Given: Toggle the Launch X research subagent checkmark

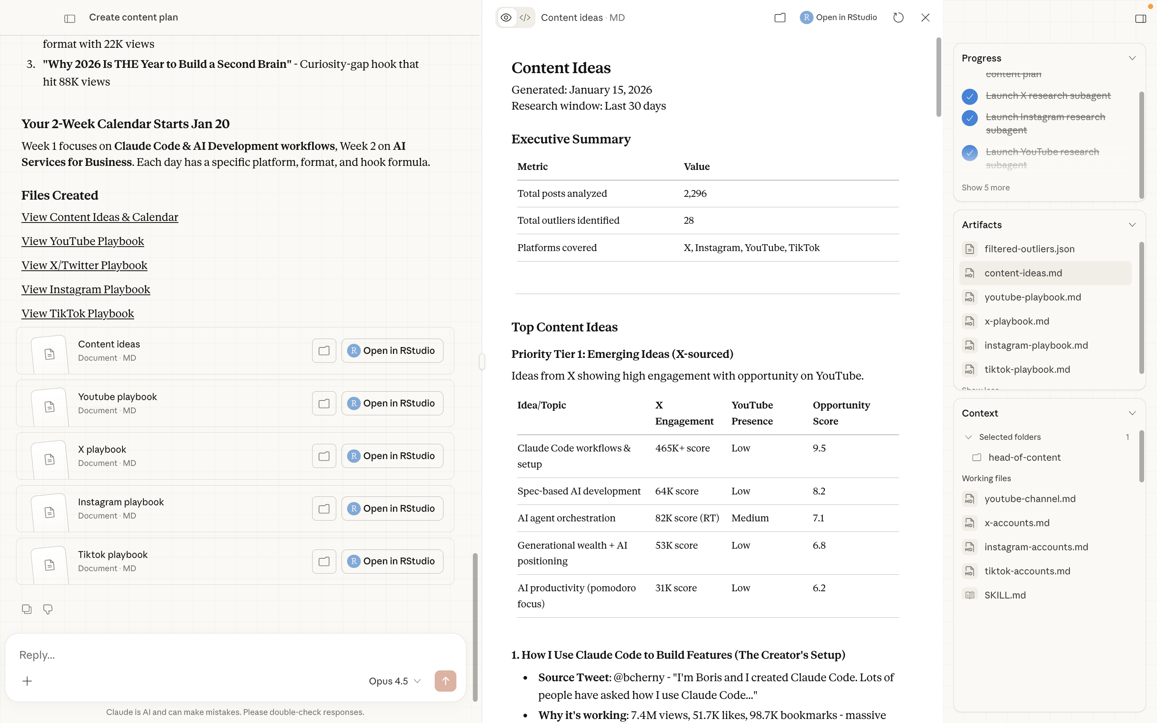Looking at the screenshot, I should point(969,96).
